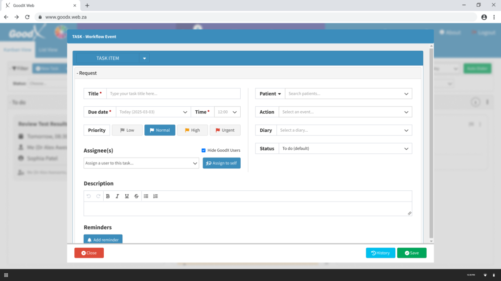Click the Title input field
This screenshot has height=281, width=501.
tap(174, 94)
